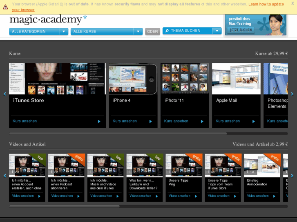
Task: Click play arrow in 'Musik und Videos' card
Action: 118,196
